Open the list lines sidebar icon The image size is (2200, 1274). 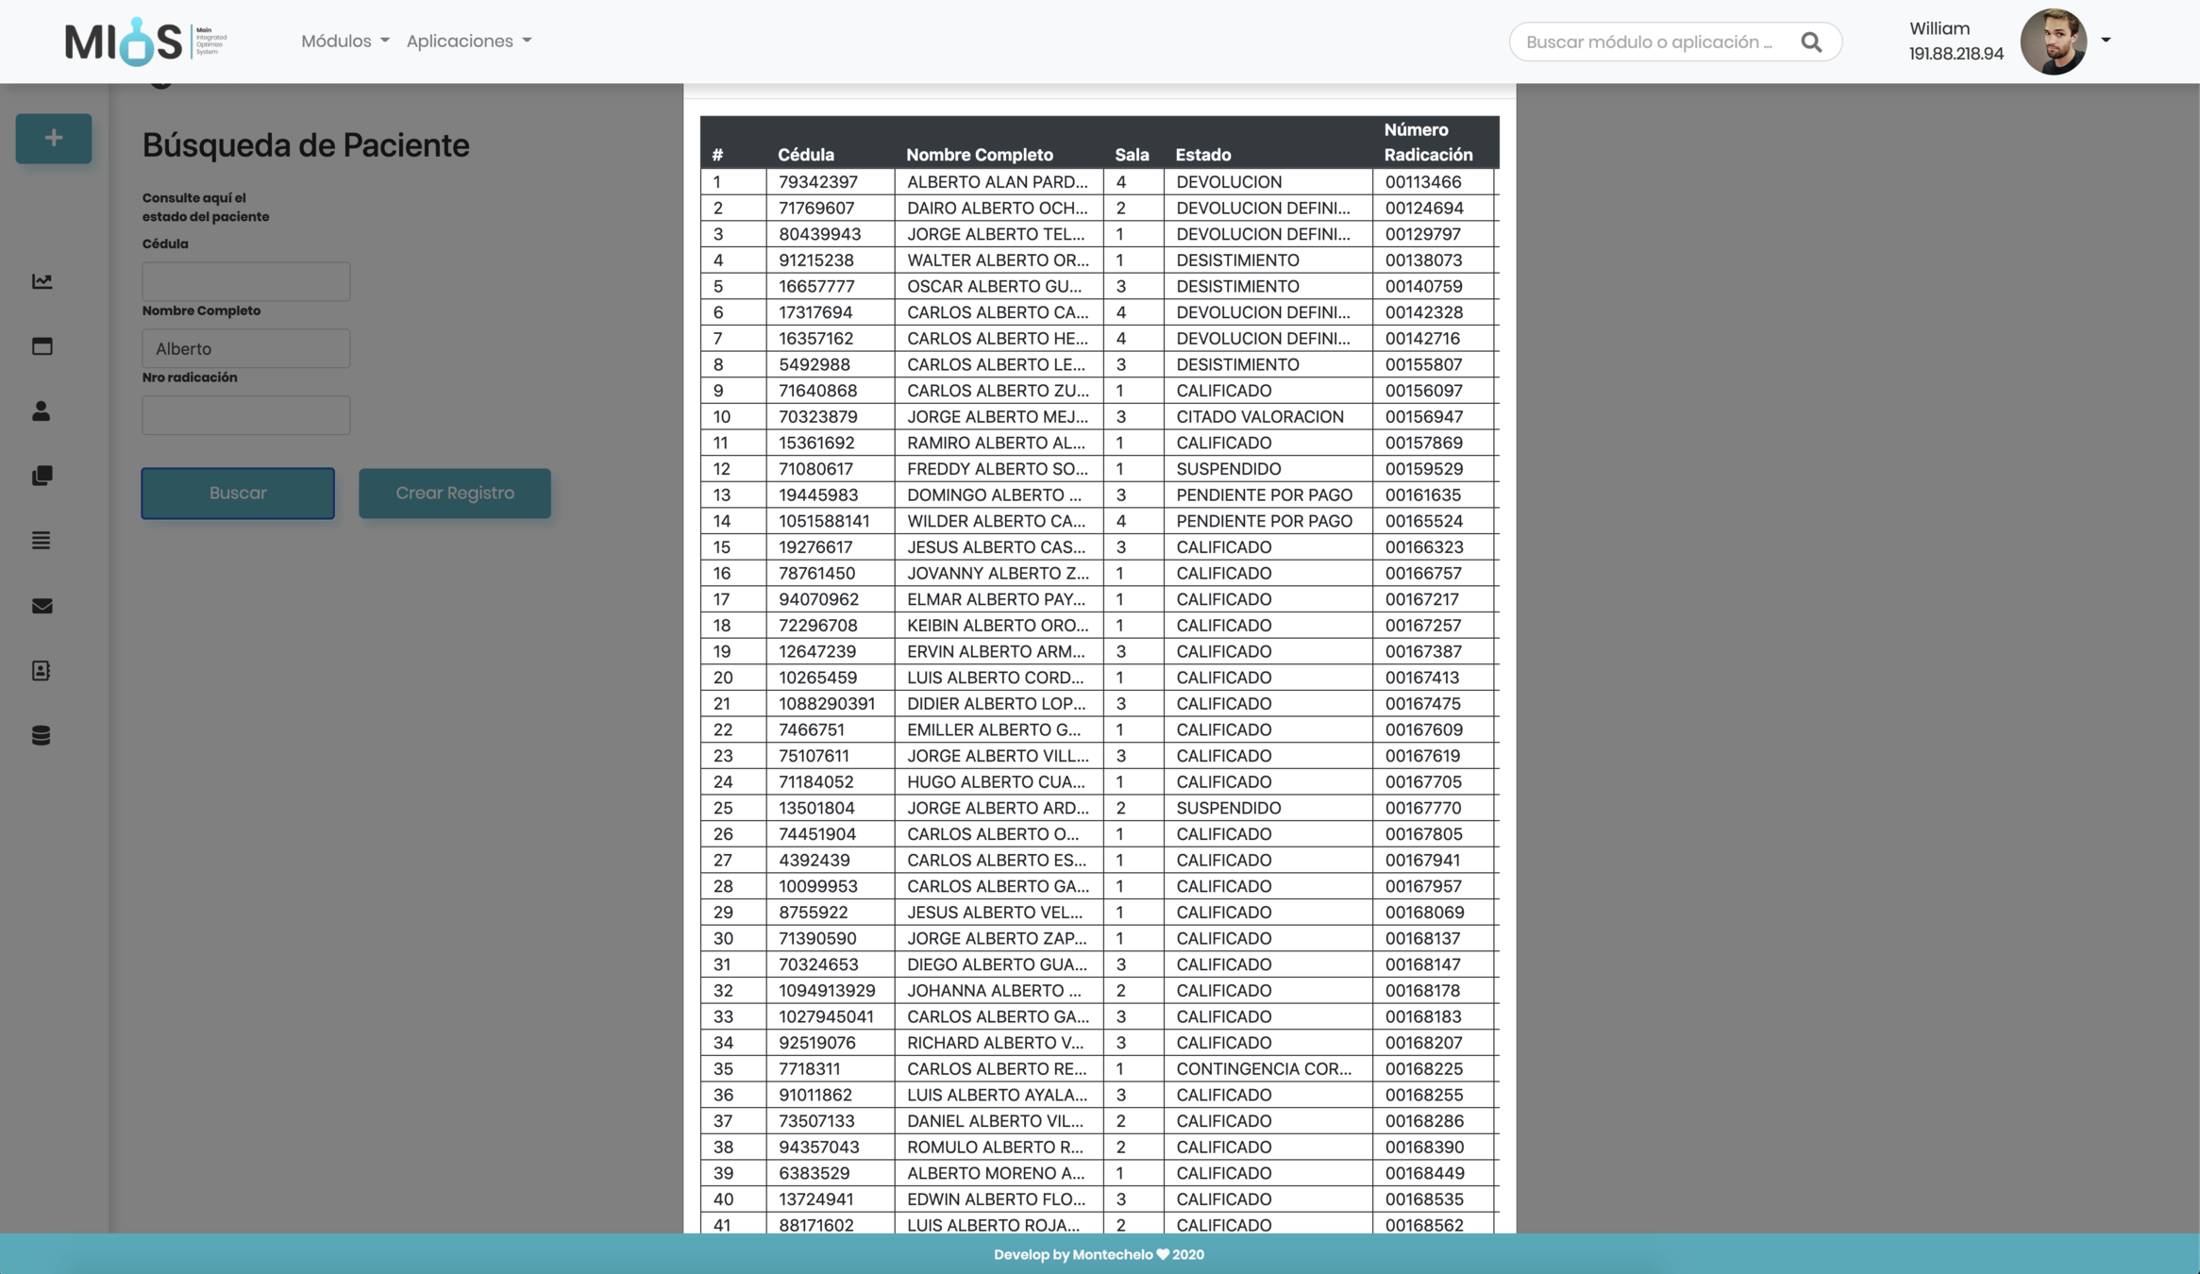click(x=42, y=541)
